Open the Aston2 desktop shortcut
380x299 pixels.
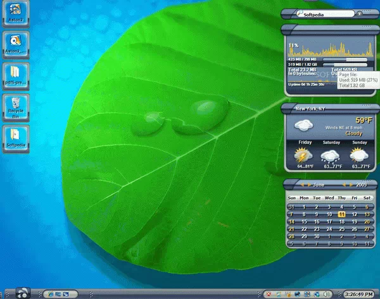pyautogui.click(x=16, y=13)
